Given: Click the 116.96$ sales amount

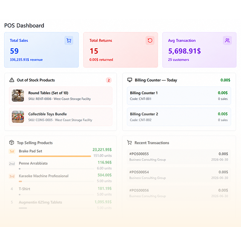Looking at the screenshot, I should pos(105,163).
